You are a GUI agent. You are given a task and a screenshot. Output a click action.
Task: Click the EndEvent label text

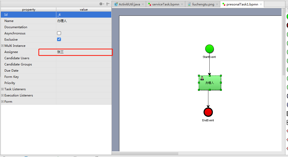tap(208, 120)
